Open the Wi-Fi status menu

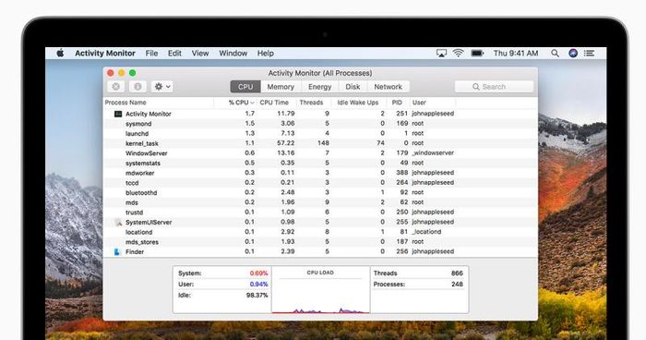click(458, 54)
